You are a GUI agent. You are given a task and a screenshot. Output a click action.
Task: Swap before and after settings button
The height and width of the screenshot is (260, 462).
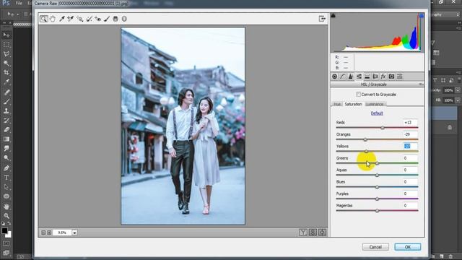[313, 233]
